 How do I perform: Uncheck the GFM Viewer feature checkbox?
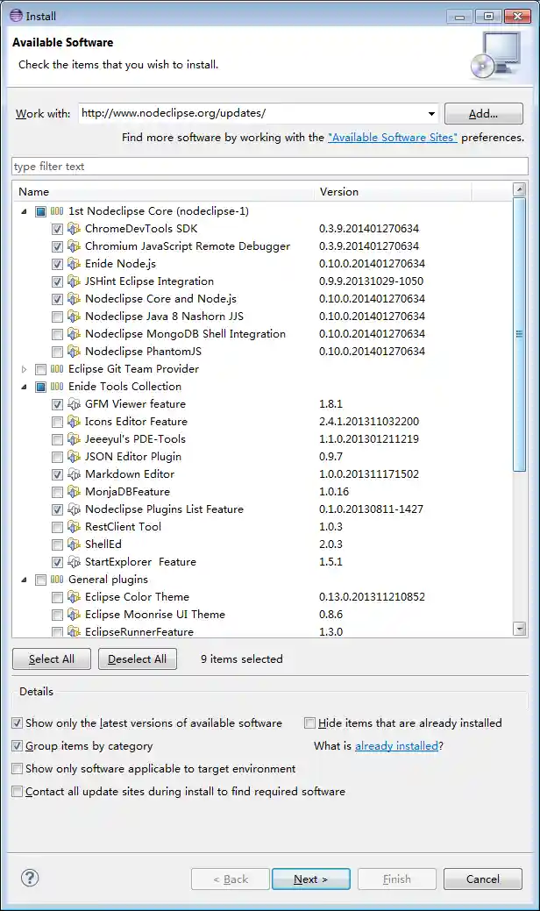(x=57, y=404)
